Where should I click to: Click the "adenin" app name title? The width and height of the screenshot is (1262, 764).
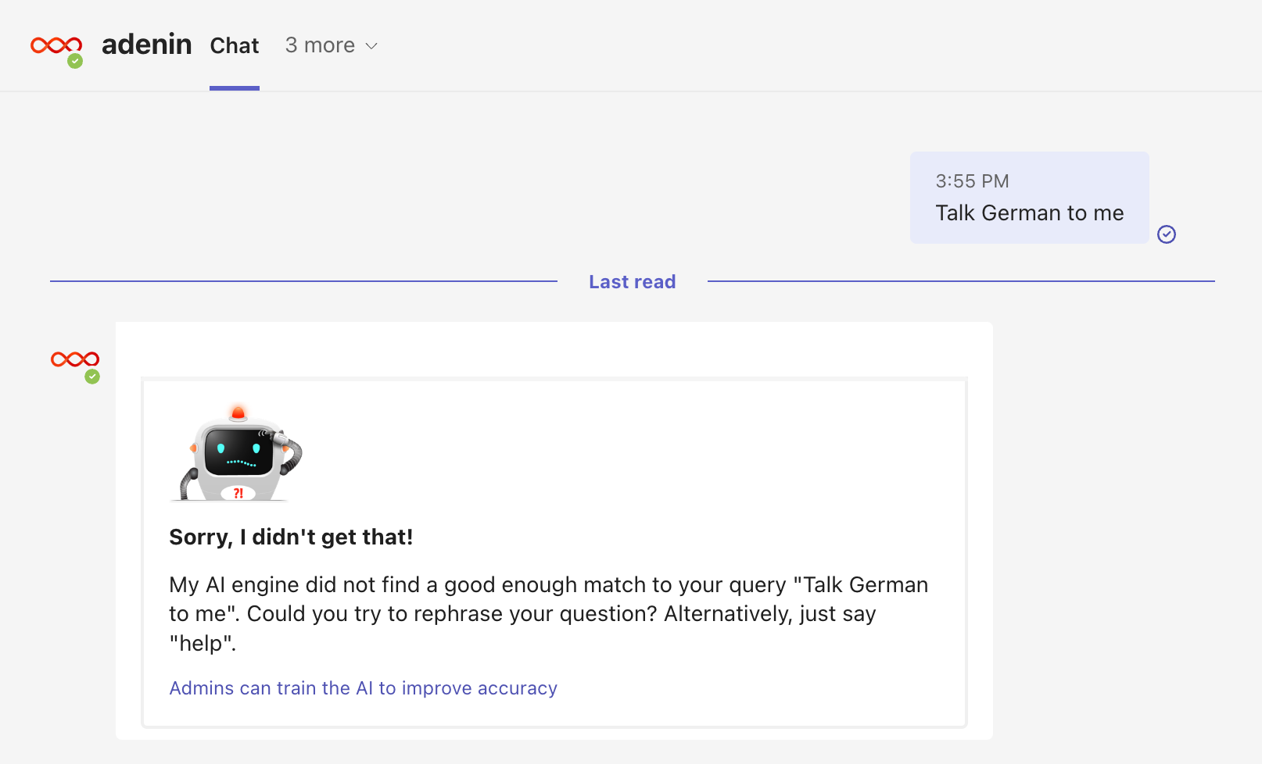coord(147,45)
